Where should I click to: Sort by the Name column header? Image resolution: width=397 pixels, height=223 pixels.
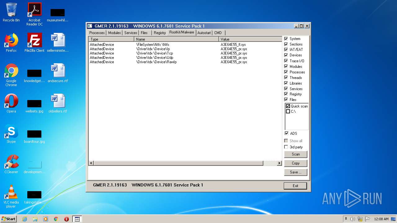176,39
